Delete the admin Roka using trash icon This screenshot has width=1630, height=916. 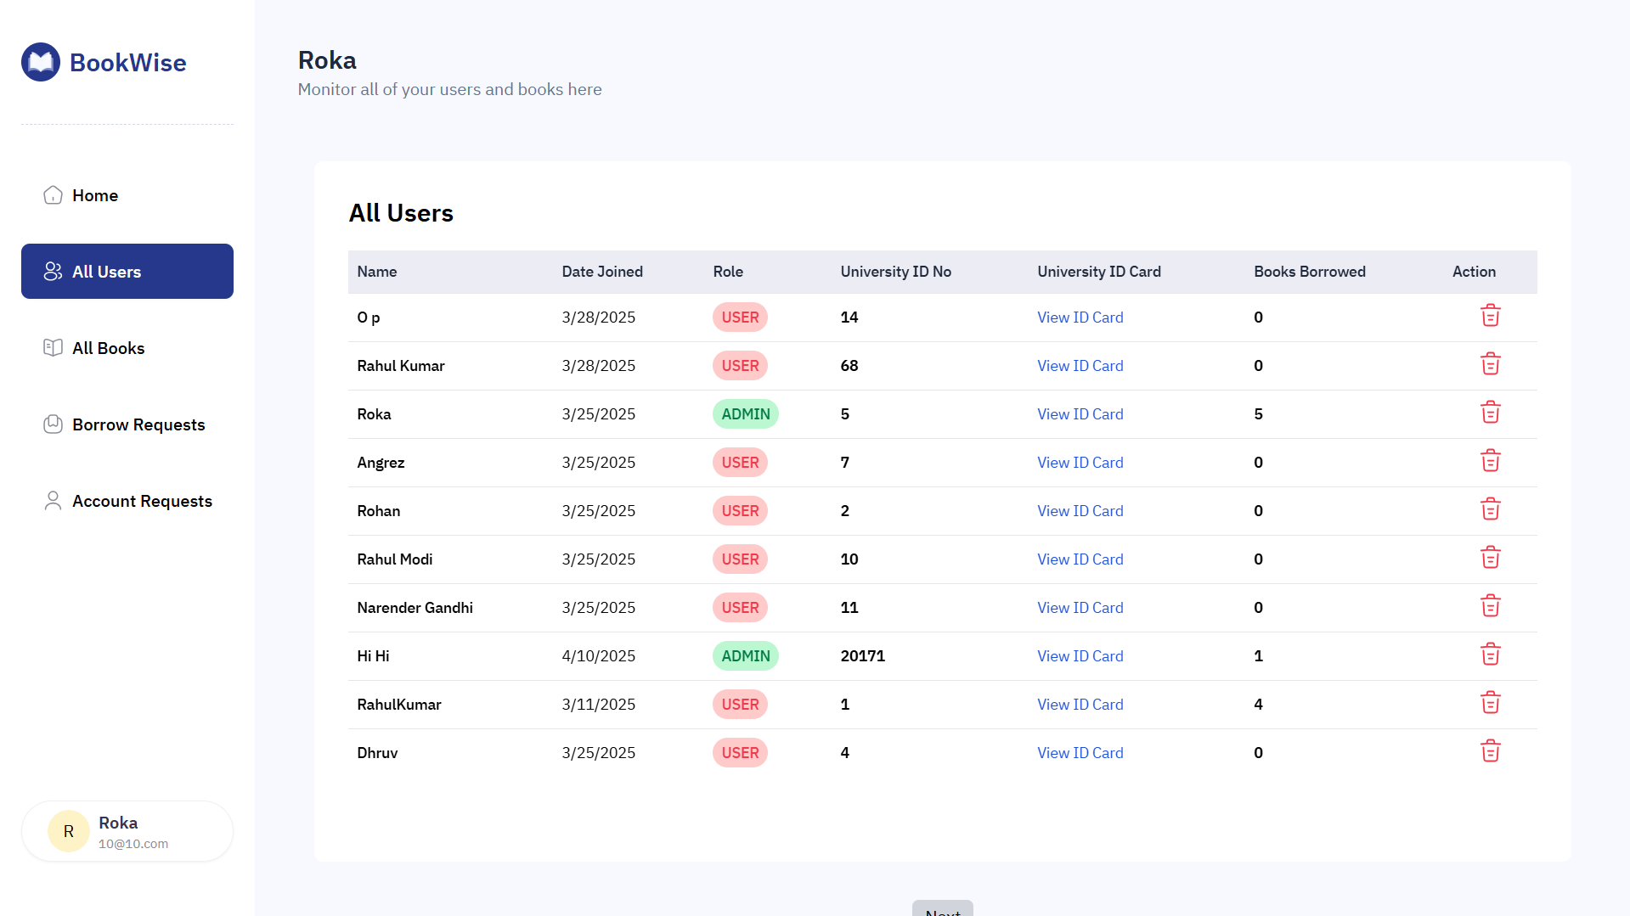point(1491,413)
